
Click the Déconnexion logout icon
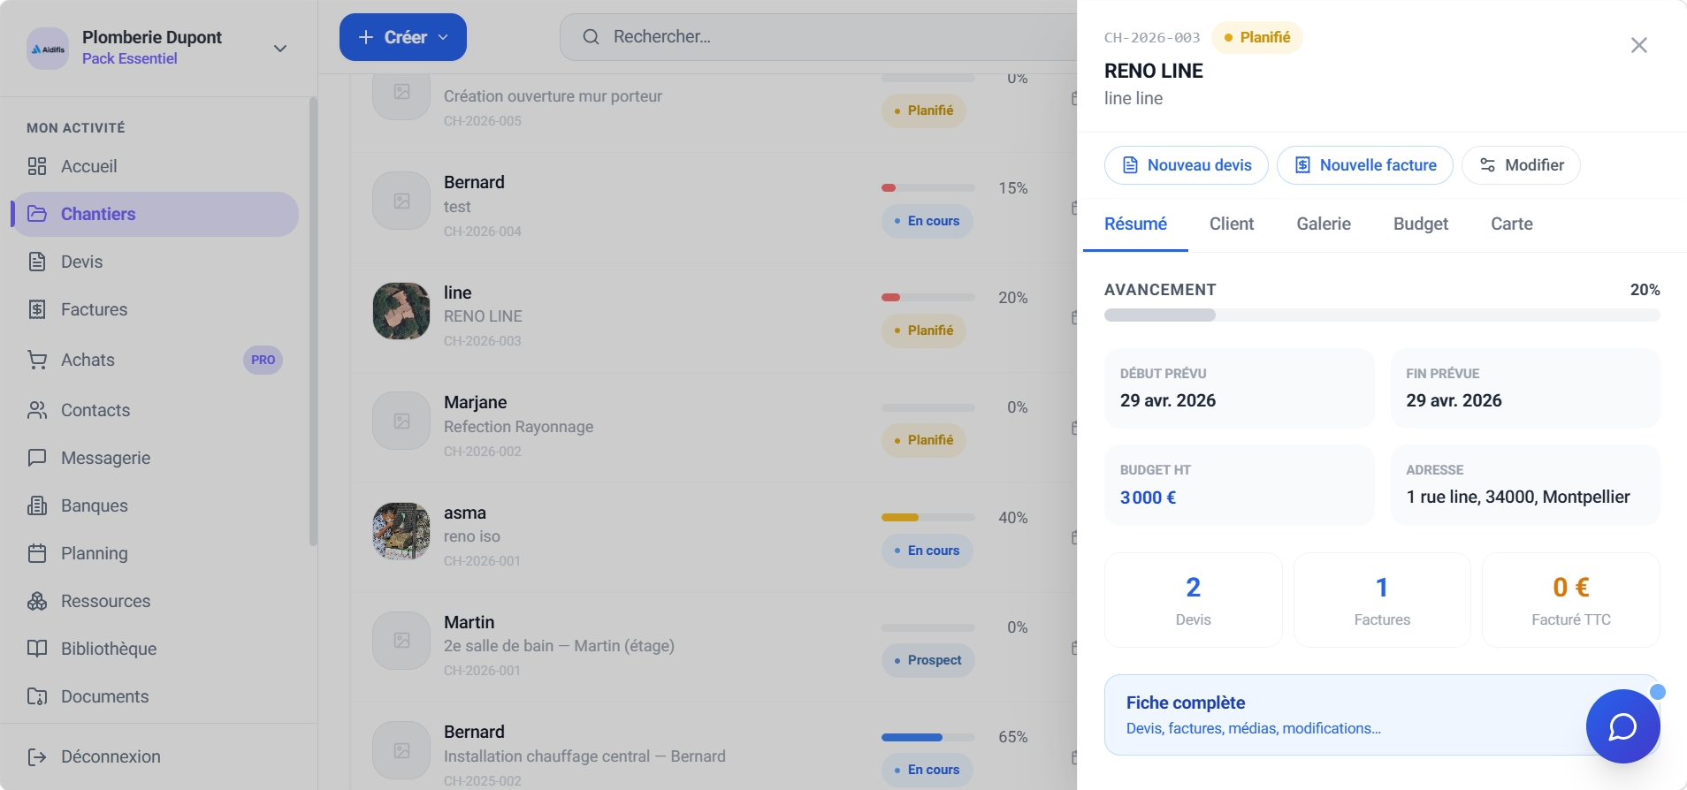(x=37, y=756)
